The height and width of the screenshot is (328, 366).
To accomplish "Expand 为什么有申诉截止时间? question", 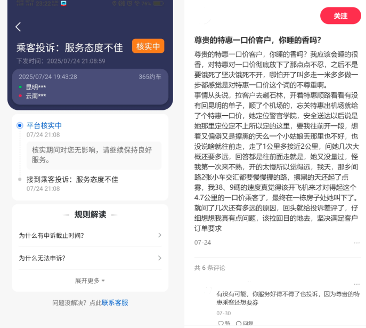I will point(90,235).
